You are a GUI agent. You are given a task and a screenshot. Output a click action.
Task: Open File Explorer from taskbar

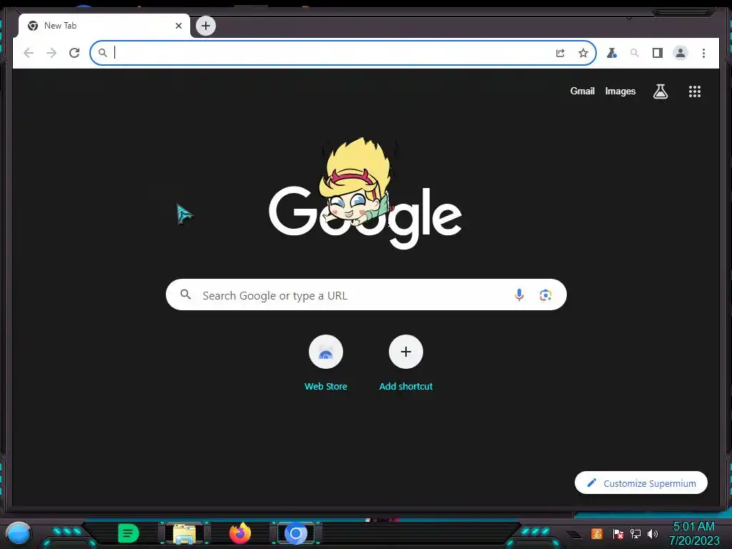click(184, 533)
